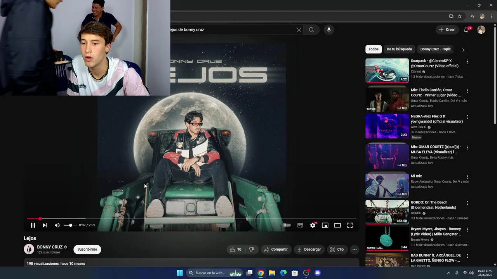Viewport: 497px width, 279px height.
Task: Open Discord from taskbar
Action: point(318,273)
